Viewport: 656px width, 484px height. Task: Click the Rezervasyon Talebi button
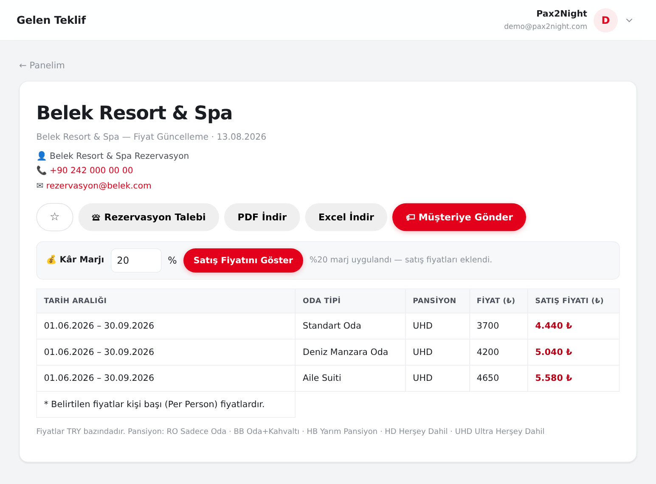149,217
